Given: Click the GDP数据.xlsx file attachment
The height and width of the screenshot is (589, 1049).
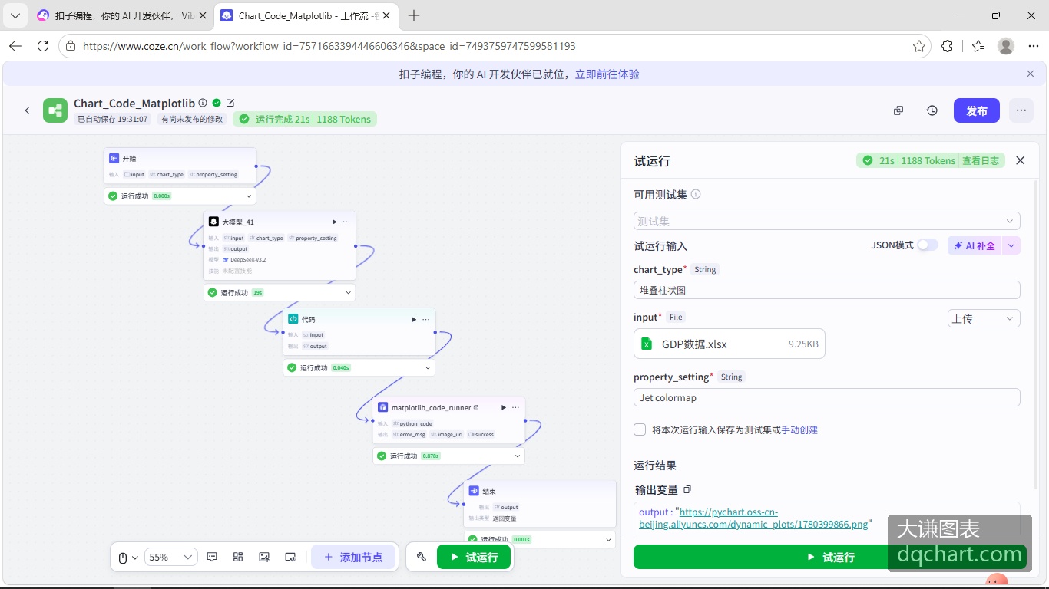Looking at the screenshot, I should 730,344.
